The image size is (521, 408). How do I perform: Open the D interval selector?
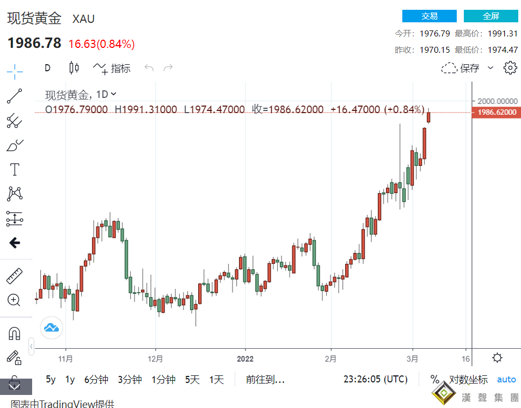pyautogui.click(x=47, y=67)
